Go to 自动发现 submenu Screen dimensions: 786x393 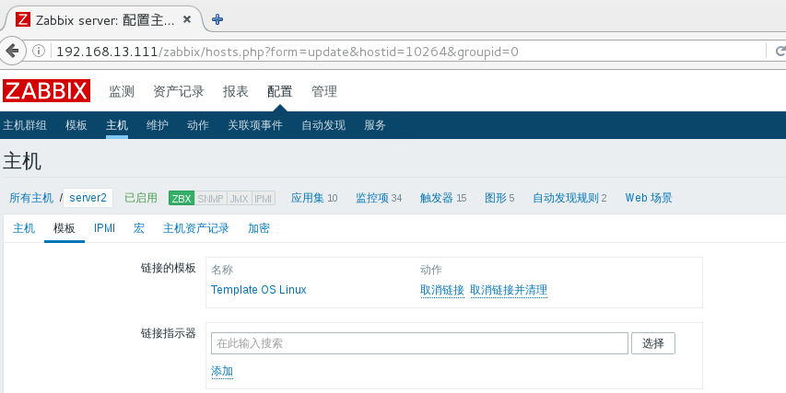coord(323,125)
